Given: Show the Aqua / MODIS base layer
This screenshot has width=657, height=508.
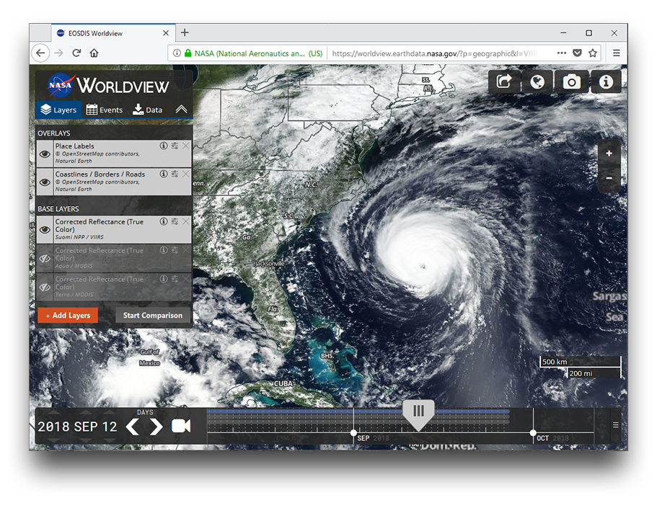Looking at the screenshot, I should pos(45,259).
